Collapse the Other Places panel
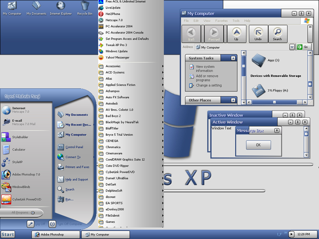 click(x=233, y=100)
